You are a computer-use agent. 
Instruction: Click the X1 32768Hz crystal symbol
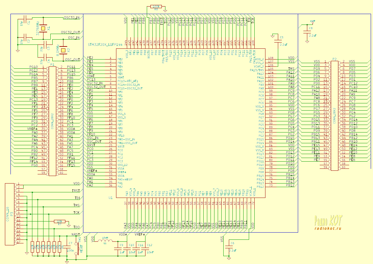(x=43, y=28)
